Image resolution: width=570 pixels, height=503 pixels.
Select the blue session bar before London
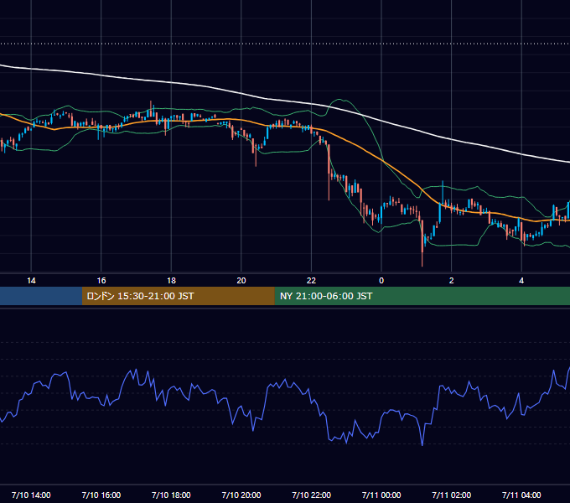[x=41, y=296]
